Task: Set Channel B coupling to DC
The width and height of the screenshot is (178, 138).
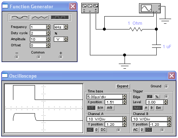Action: tap(149, 130)
